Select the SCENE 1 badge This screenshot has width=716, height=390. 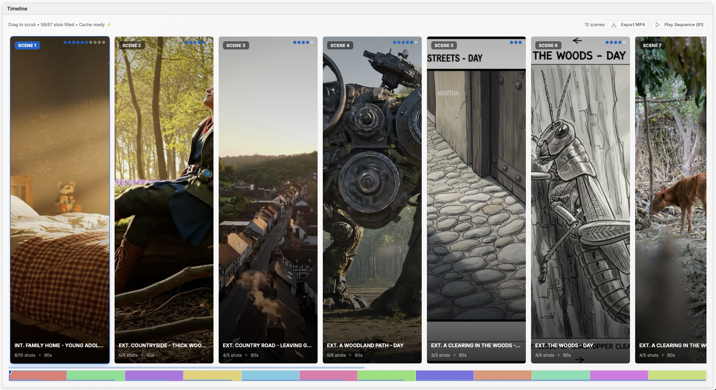click(x=27, y=46)
